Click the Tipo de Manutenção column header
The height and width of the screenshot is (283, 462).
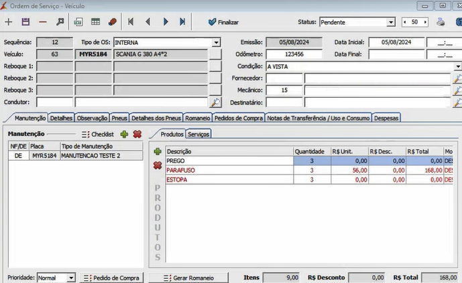pyautogui.click(x=102, y=147)
